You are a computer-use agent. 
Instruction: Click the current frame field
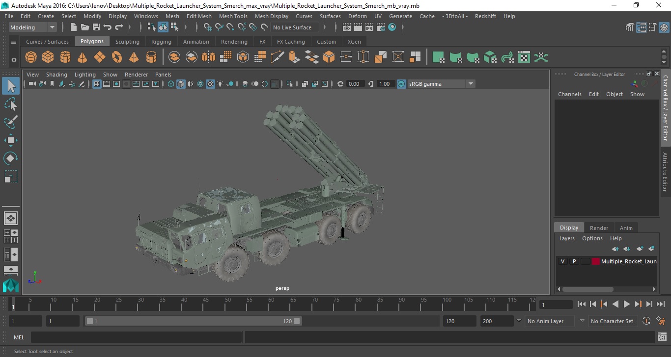[556, 305]
